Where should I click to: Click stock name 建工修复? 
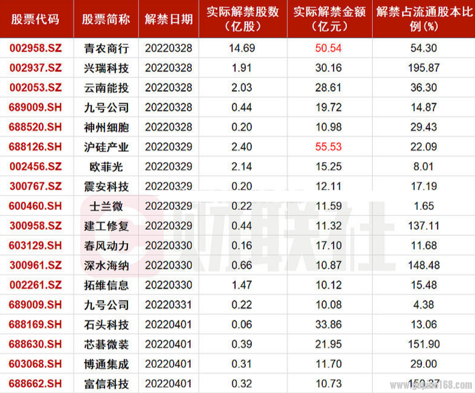pos(106,226)
